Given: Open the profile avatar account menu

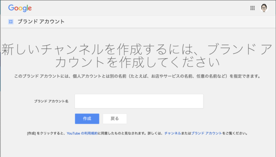Looking at the screenshot, I should (x=264, y=8).
